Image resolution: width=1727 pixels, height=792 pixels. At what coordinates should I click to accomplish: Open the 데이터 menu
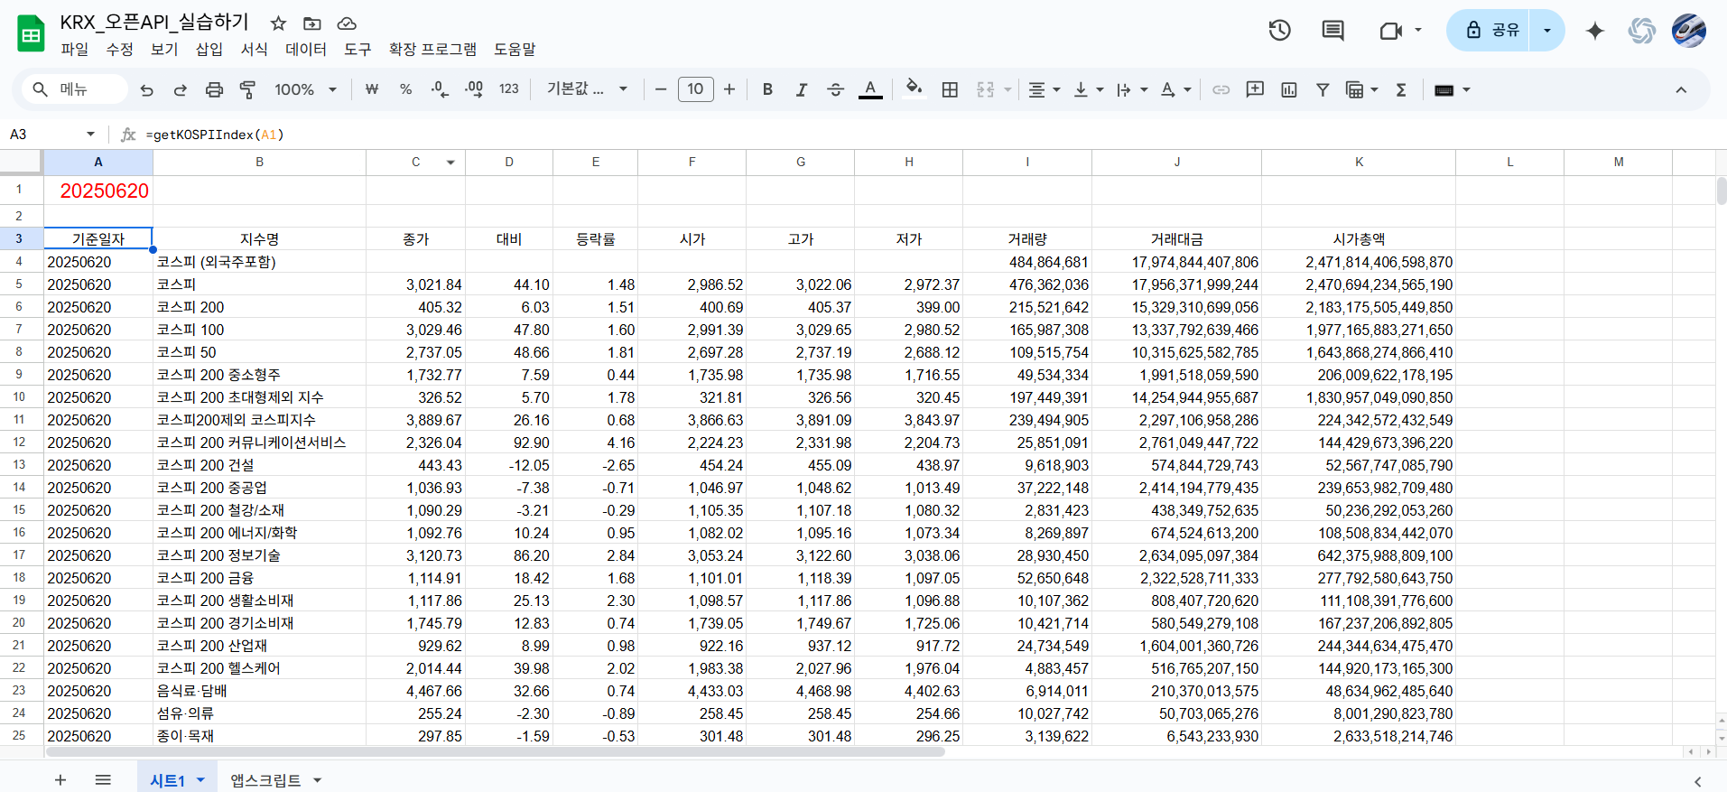pos(306,49)
